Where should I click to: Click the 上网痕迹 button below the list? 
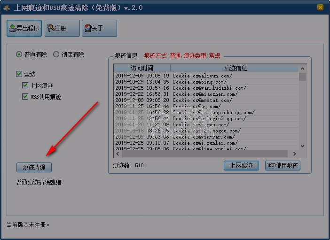pyautogui.click(x=241, y=165)
